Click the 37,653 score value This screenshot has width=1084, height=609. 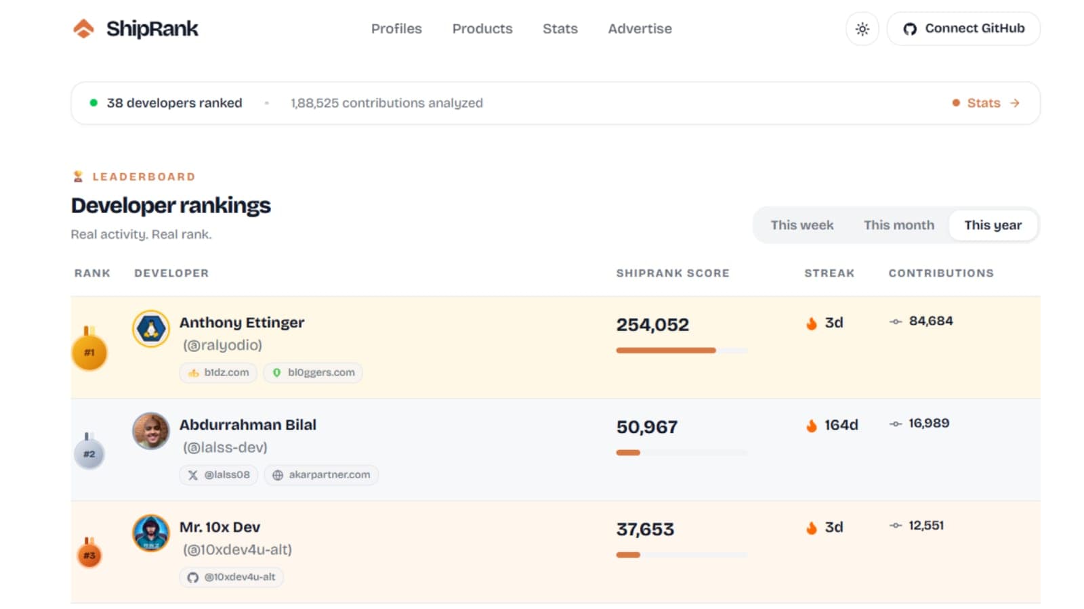pyautogui.click(x=645, y=529)
